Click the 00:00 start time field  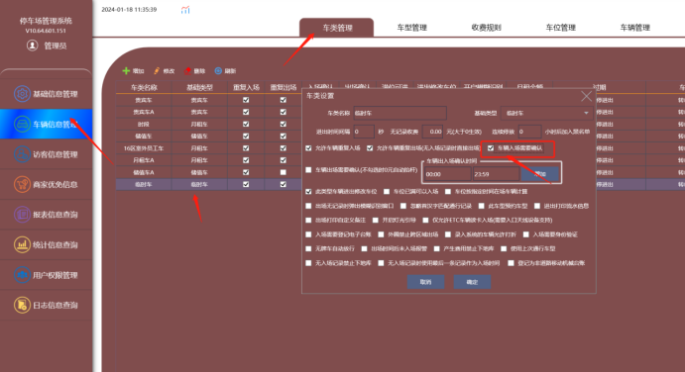(447, 174)
